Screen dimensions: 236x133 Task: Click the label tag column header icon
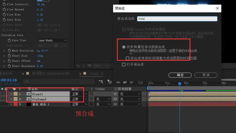pyautogui.click(x=14, y=89)
